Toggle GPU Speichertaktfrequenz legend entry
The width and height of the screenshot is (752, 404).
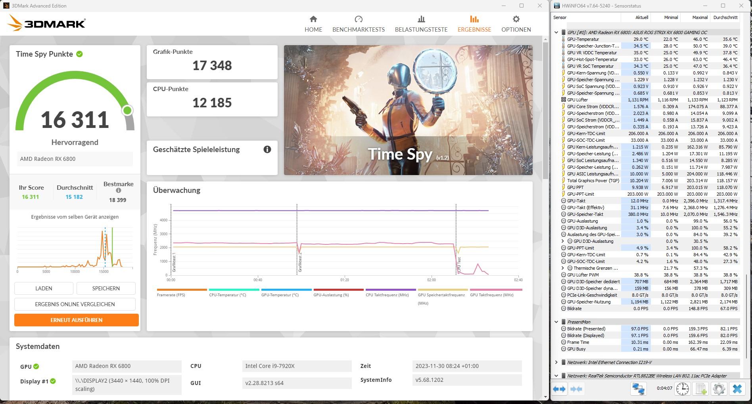[x=443, y=296]
